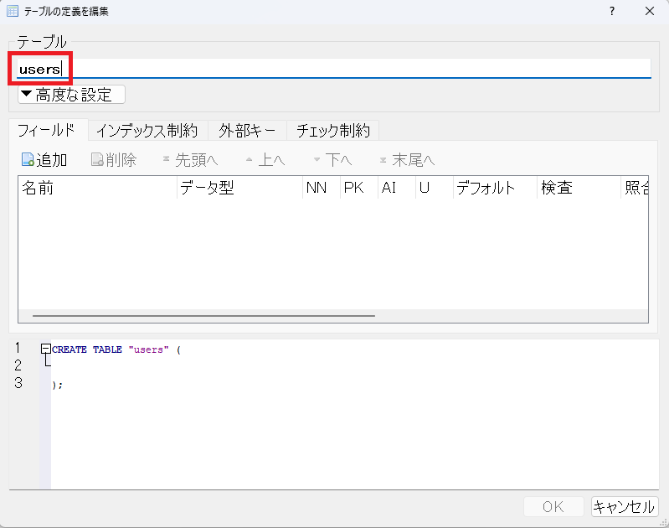Click the "users" string in SQL preview
669x528 pixels.
(x=148, y=349)
